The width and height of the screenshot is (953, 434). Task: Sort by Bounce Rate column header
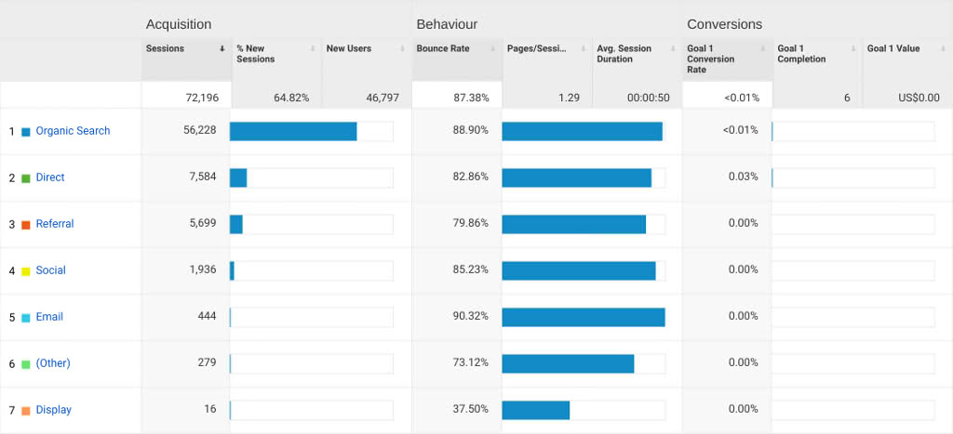point(443,49)
